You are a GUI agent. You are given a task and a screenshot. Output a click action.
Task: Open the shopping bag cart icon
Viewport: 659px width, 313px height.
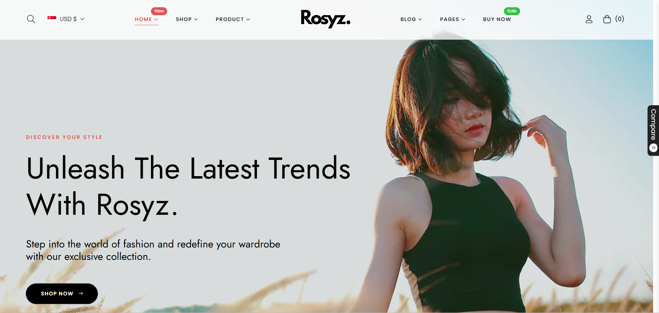click(607, 19)
